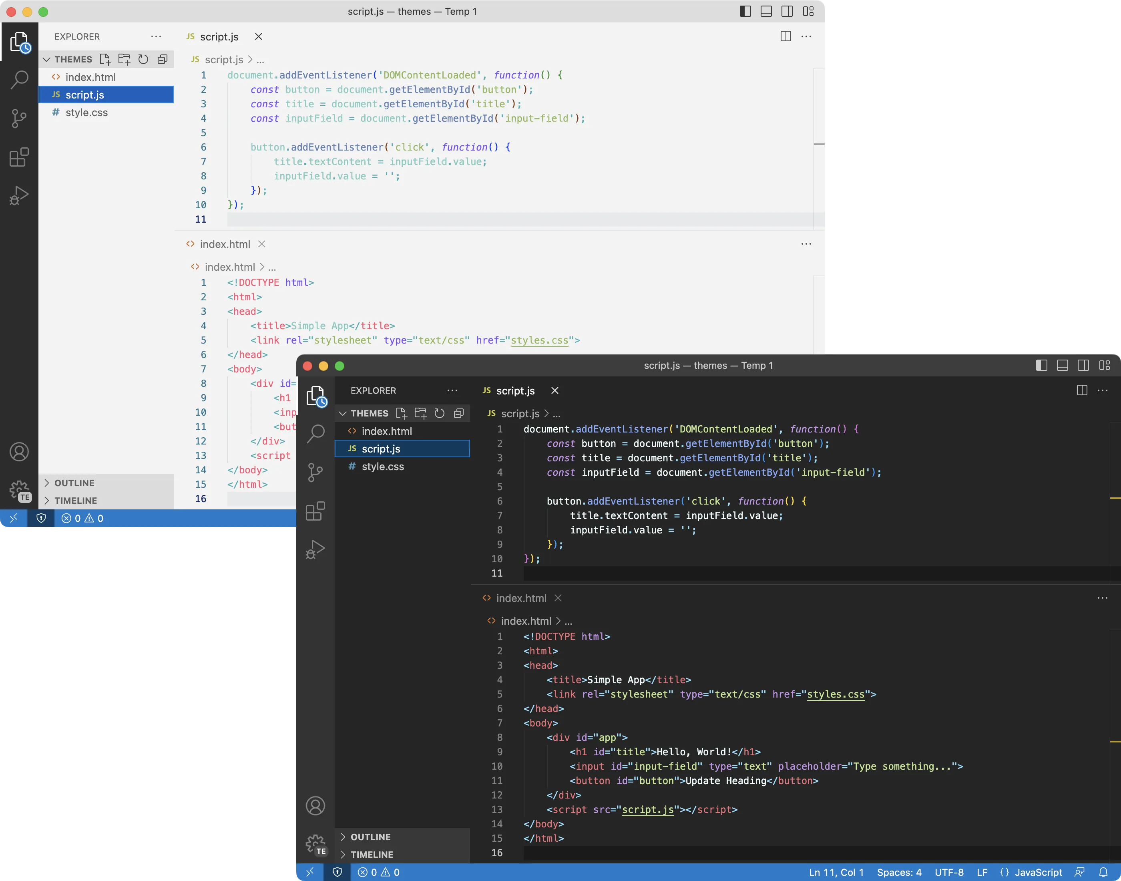
Task: Select index.html tab in dark window
Action: coord(520,598)
